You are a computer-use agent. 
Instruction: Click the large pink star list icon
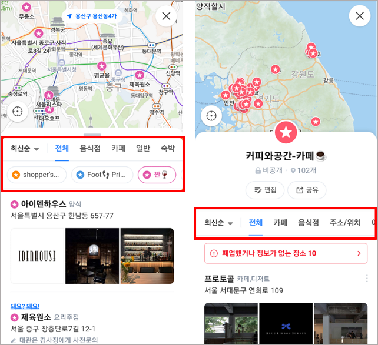[x=286, y=133]
